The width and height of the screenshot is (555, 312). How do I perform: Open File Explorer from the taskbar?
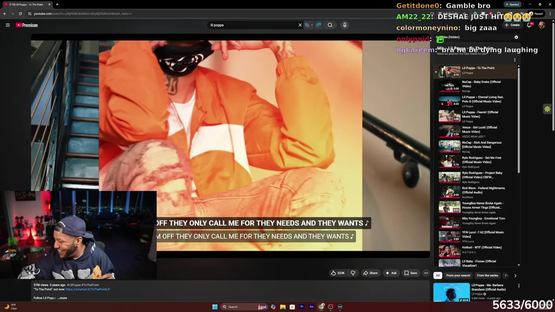[283, 307]
